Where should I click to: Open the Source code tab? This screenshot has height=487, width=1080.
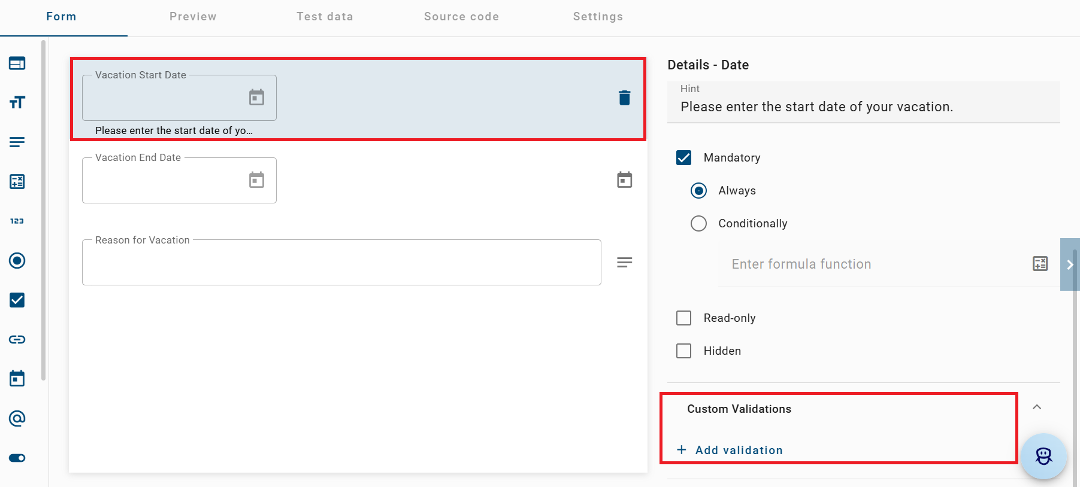pyautogui.click(x=461, y=17)
